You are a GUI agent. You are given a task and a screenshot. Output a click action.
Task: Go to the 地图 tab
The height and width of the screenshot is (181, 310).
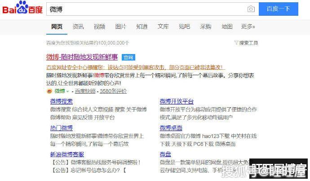click(x=227, y=27)
